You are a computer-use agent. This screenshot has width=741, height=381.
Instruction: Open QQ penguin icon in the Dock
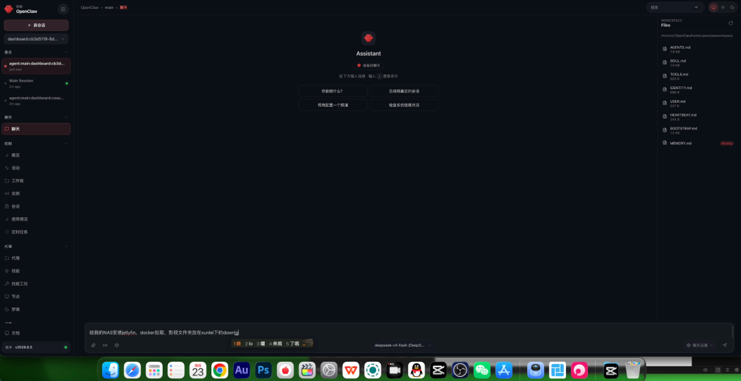(416, 370)
